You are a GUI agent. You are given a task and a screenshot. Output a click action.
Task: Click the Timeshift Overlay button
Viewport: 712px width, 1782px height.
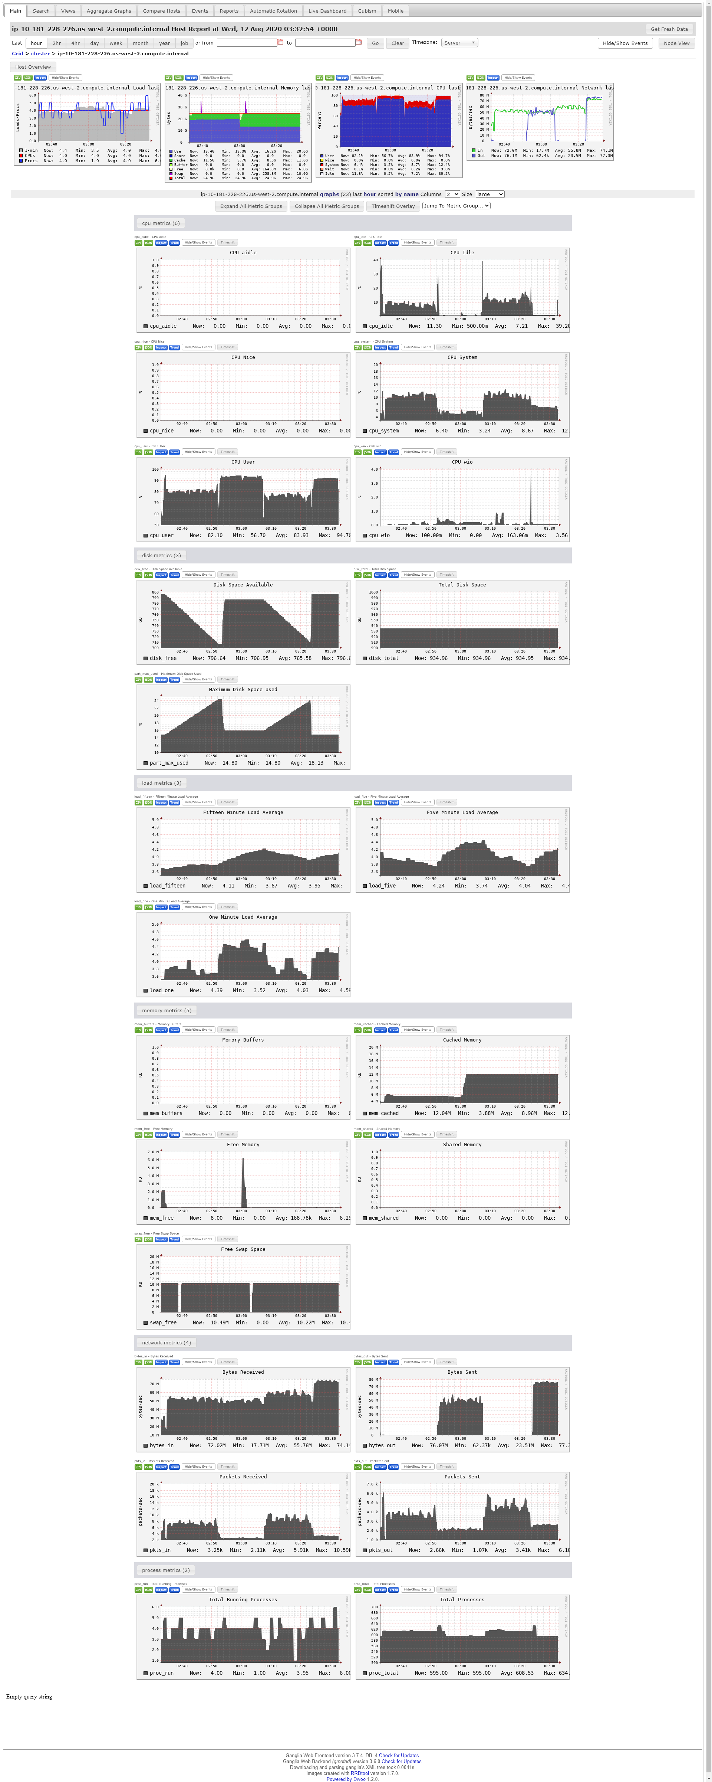click(393, 206)
